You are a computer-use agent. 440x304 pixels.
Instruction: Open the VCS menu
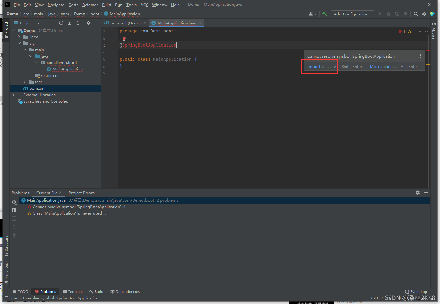pyautogui.click(x=144, y=5)
